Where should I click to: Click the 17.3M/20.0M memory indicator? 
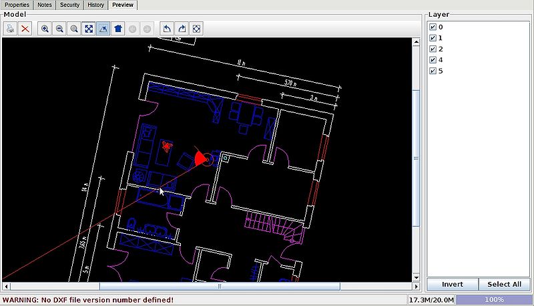point(431,300)
